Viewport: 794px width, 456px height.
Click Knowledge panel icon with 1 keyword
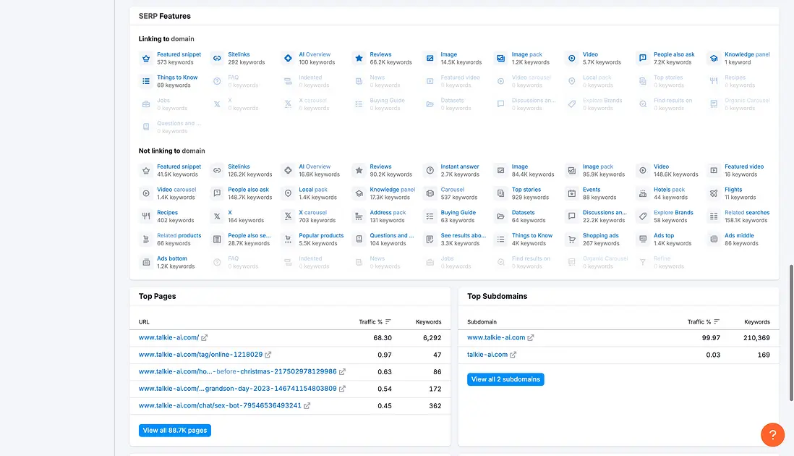[x=714, y=58]
